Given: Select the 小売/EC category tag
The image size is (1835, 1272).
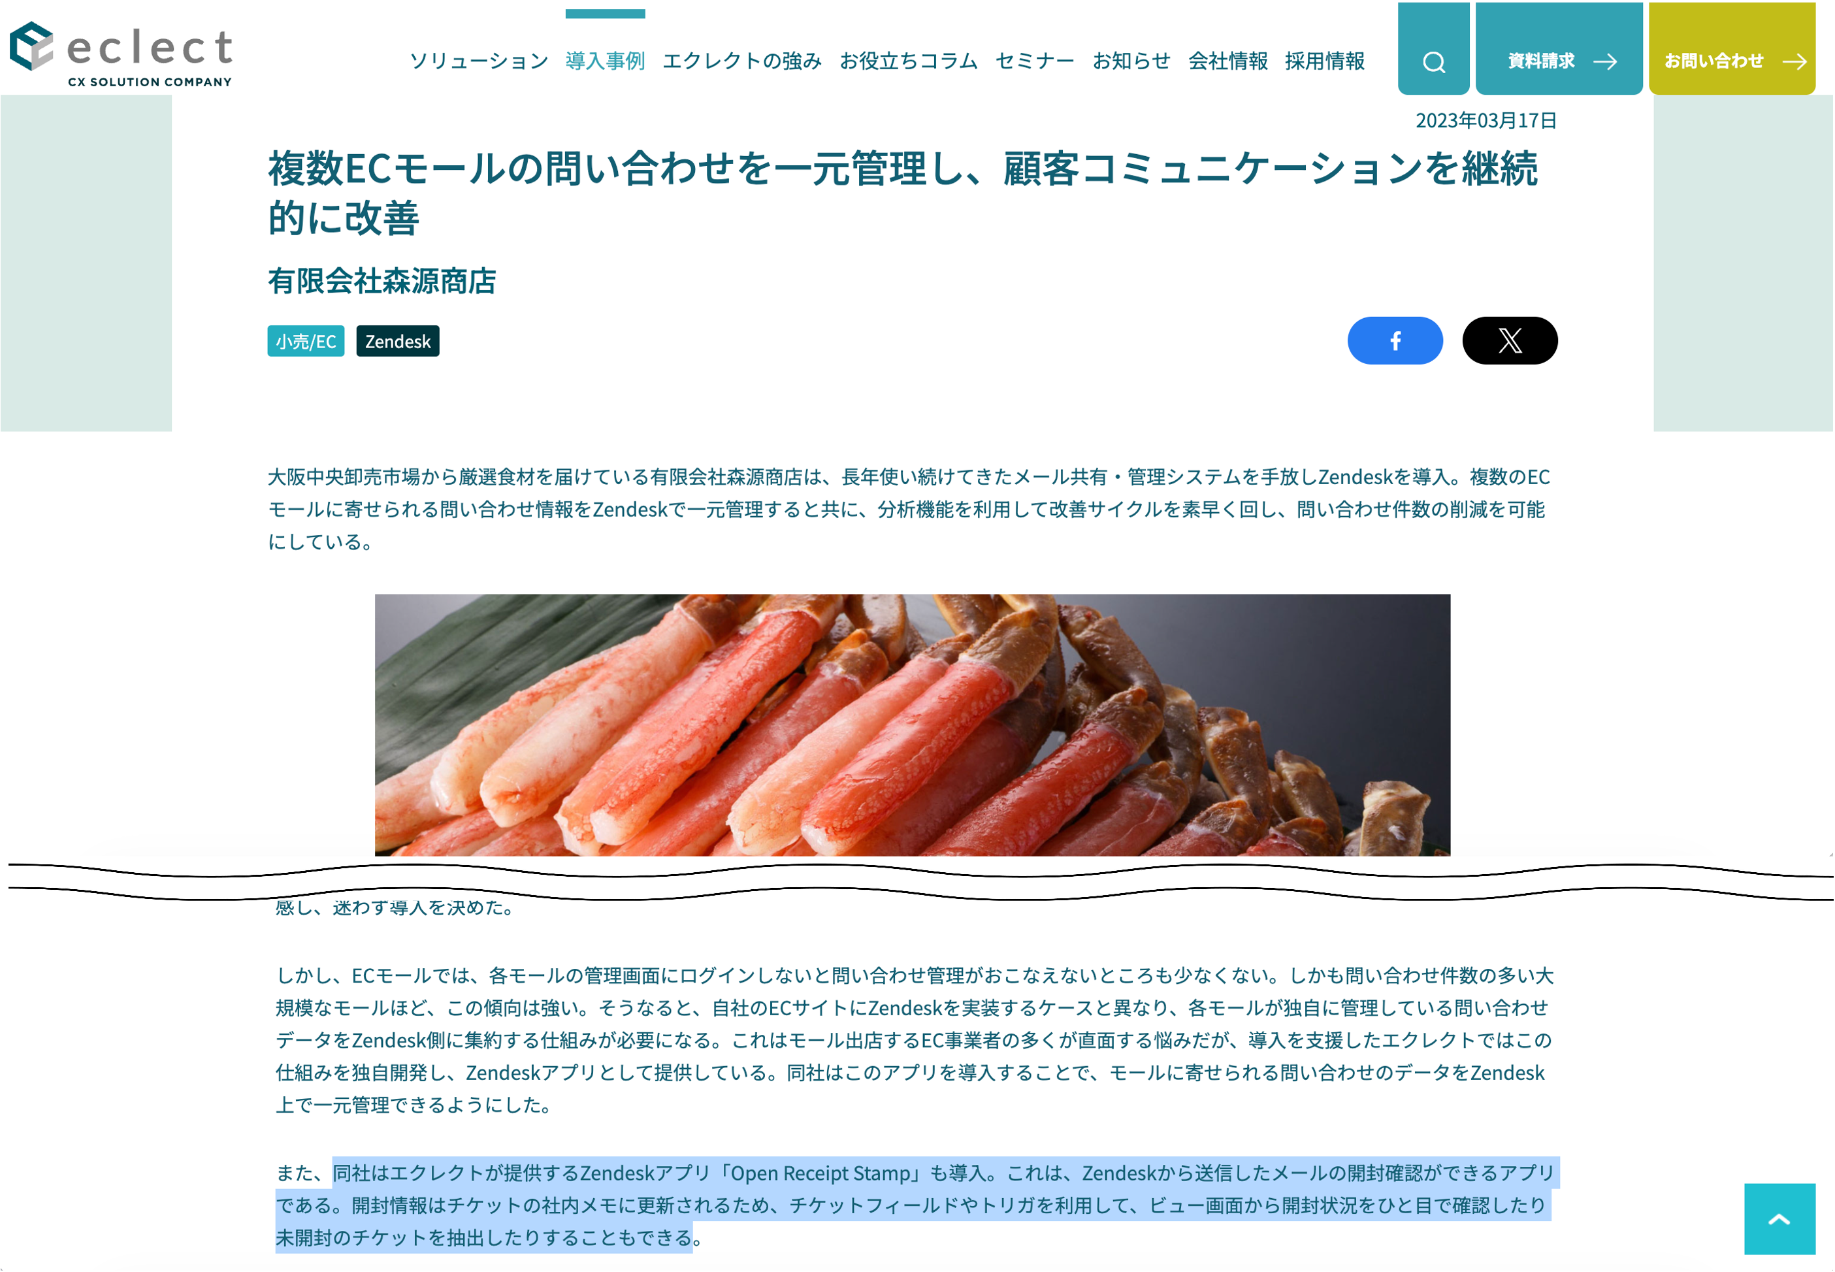Looking at the screenshot, I should click(x=306, y=341).
